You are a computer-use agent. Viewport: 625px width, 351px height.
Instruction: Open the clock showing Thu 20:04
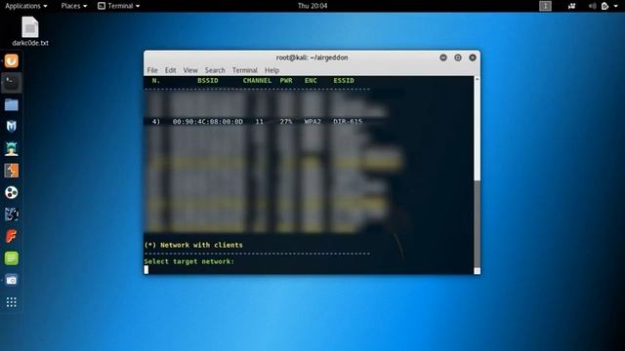point(312,6)
